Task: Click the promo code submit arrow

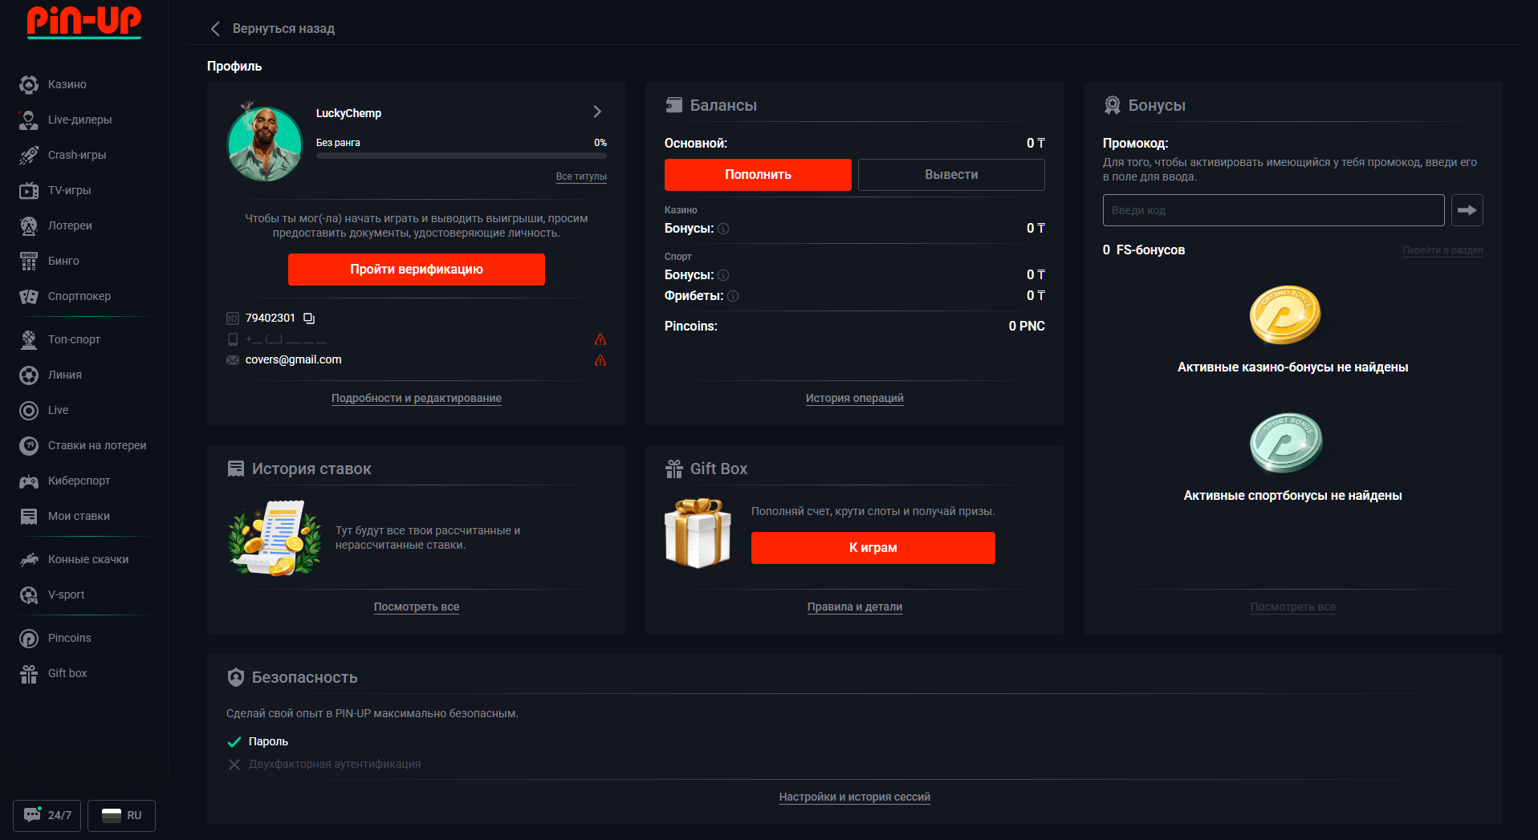Action: coord(1467,210)
